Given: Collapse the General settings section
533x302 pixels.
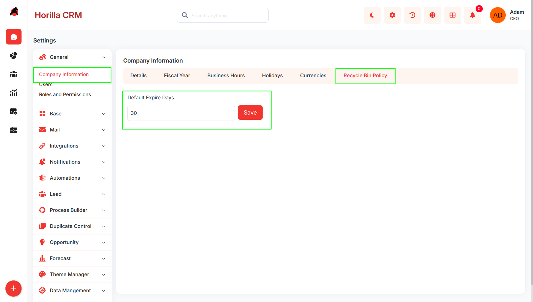Looking at the screenshot, I should (72, 57).
